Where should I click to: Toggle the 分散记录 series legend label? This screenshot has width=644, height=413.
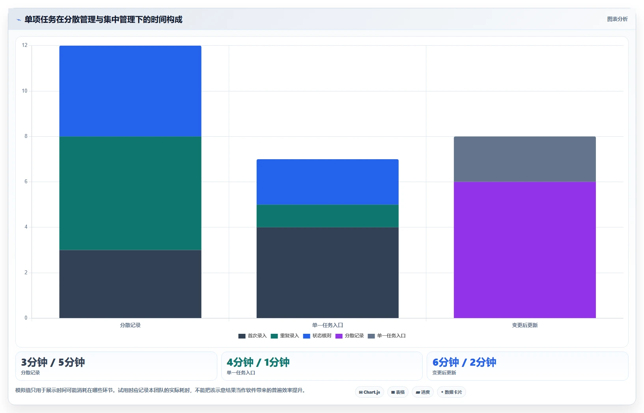click(x=354, y=336)
